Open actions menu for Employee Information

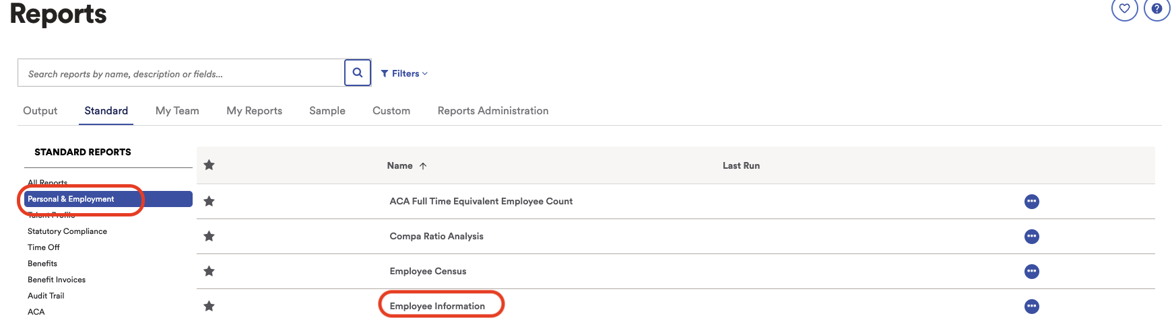[x=1031, y=306]
